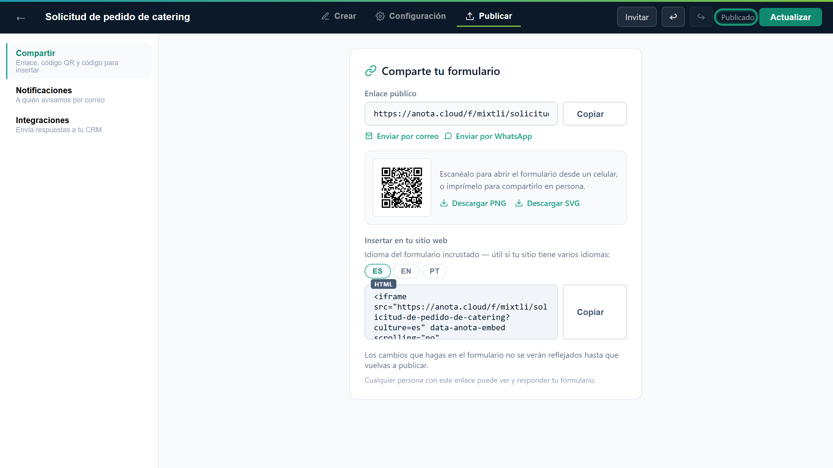Open the Configuración tab

[x=411, y=16]
